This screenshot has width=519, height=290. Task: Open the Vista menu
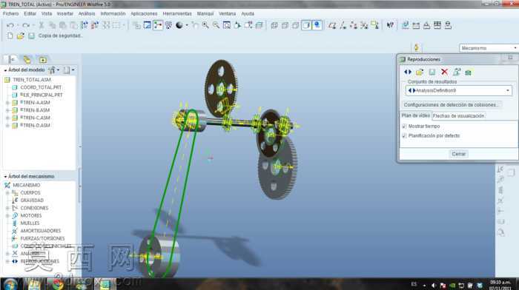[x=47, y=13]
